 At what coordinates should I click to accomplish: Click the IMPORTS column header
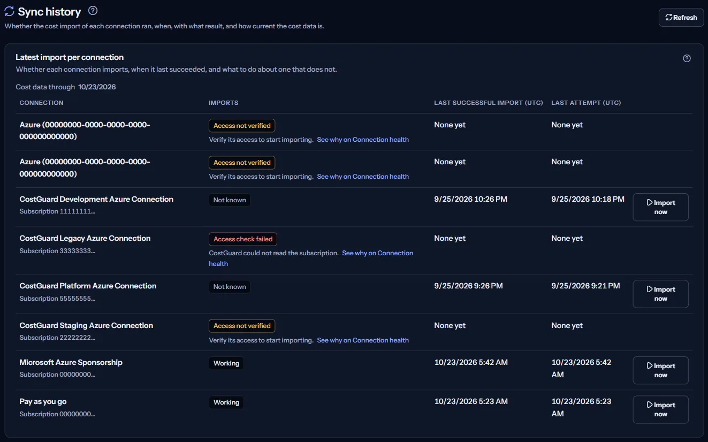[224, 103]
